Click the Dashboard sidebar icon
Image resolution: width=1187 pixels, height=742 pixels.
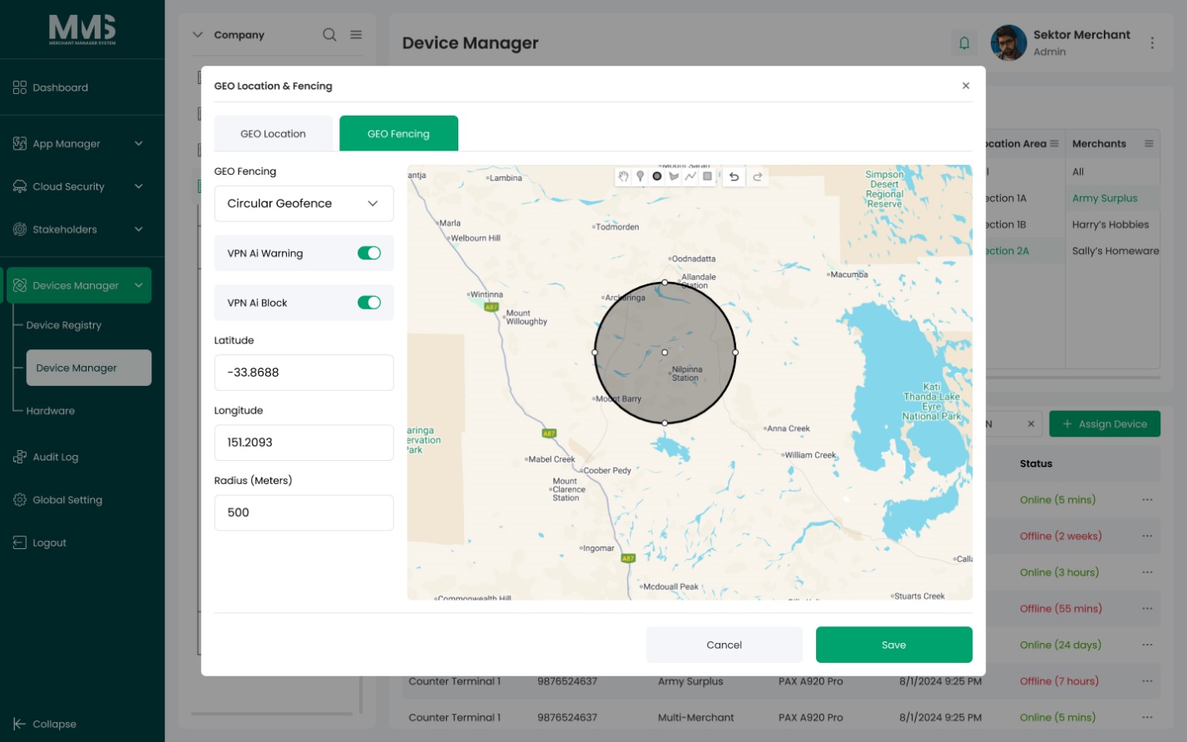pos(20,87)
